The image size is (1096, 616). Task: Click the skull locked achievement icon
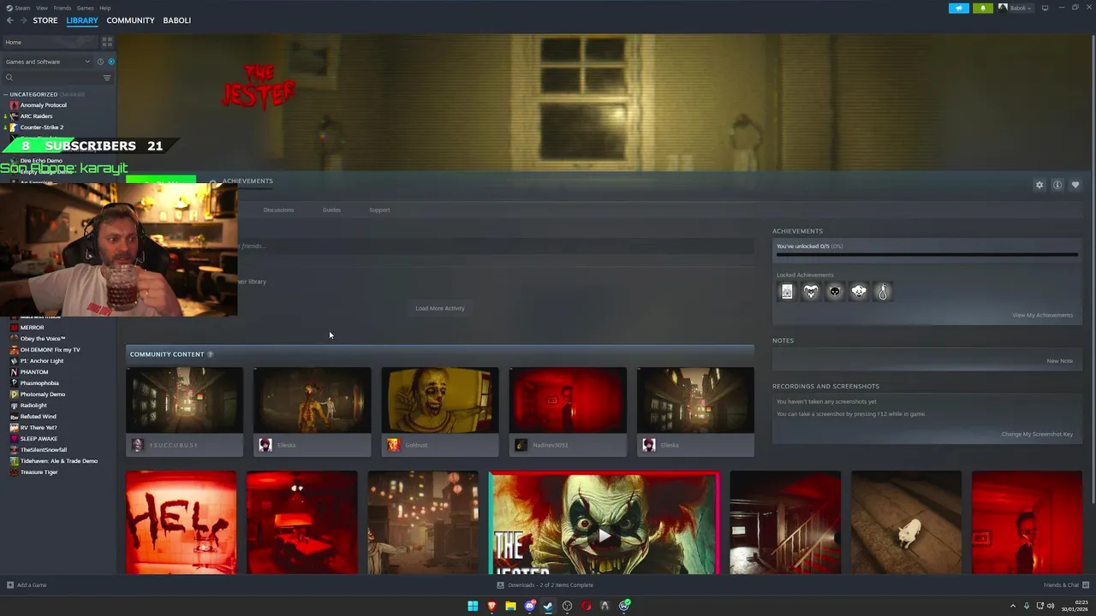pyautogui.click(x=835, y=292)
